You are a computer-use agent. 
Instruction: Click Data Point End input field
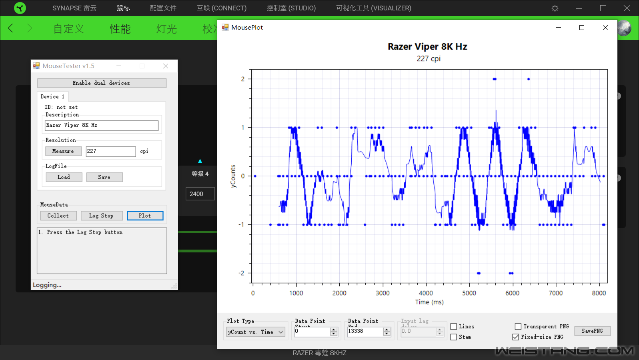(365, 331)
